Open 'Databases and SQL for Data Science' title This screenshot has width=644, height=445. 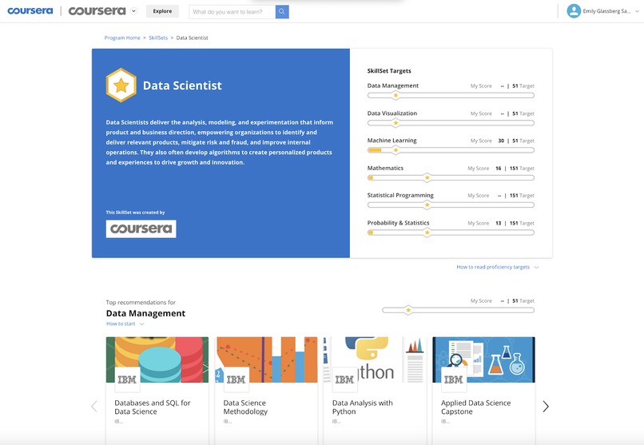(x=153, y=407)
